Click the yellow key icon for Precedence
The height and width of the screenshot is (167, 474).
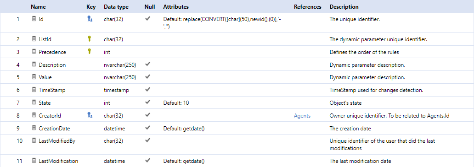click(89, 51)
